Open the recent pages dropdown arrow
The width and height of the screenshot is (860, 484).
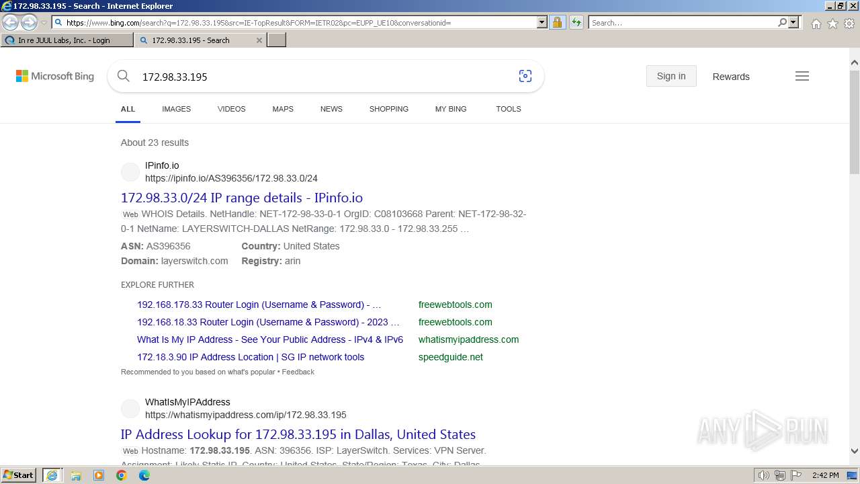tap(44, 23)
